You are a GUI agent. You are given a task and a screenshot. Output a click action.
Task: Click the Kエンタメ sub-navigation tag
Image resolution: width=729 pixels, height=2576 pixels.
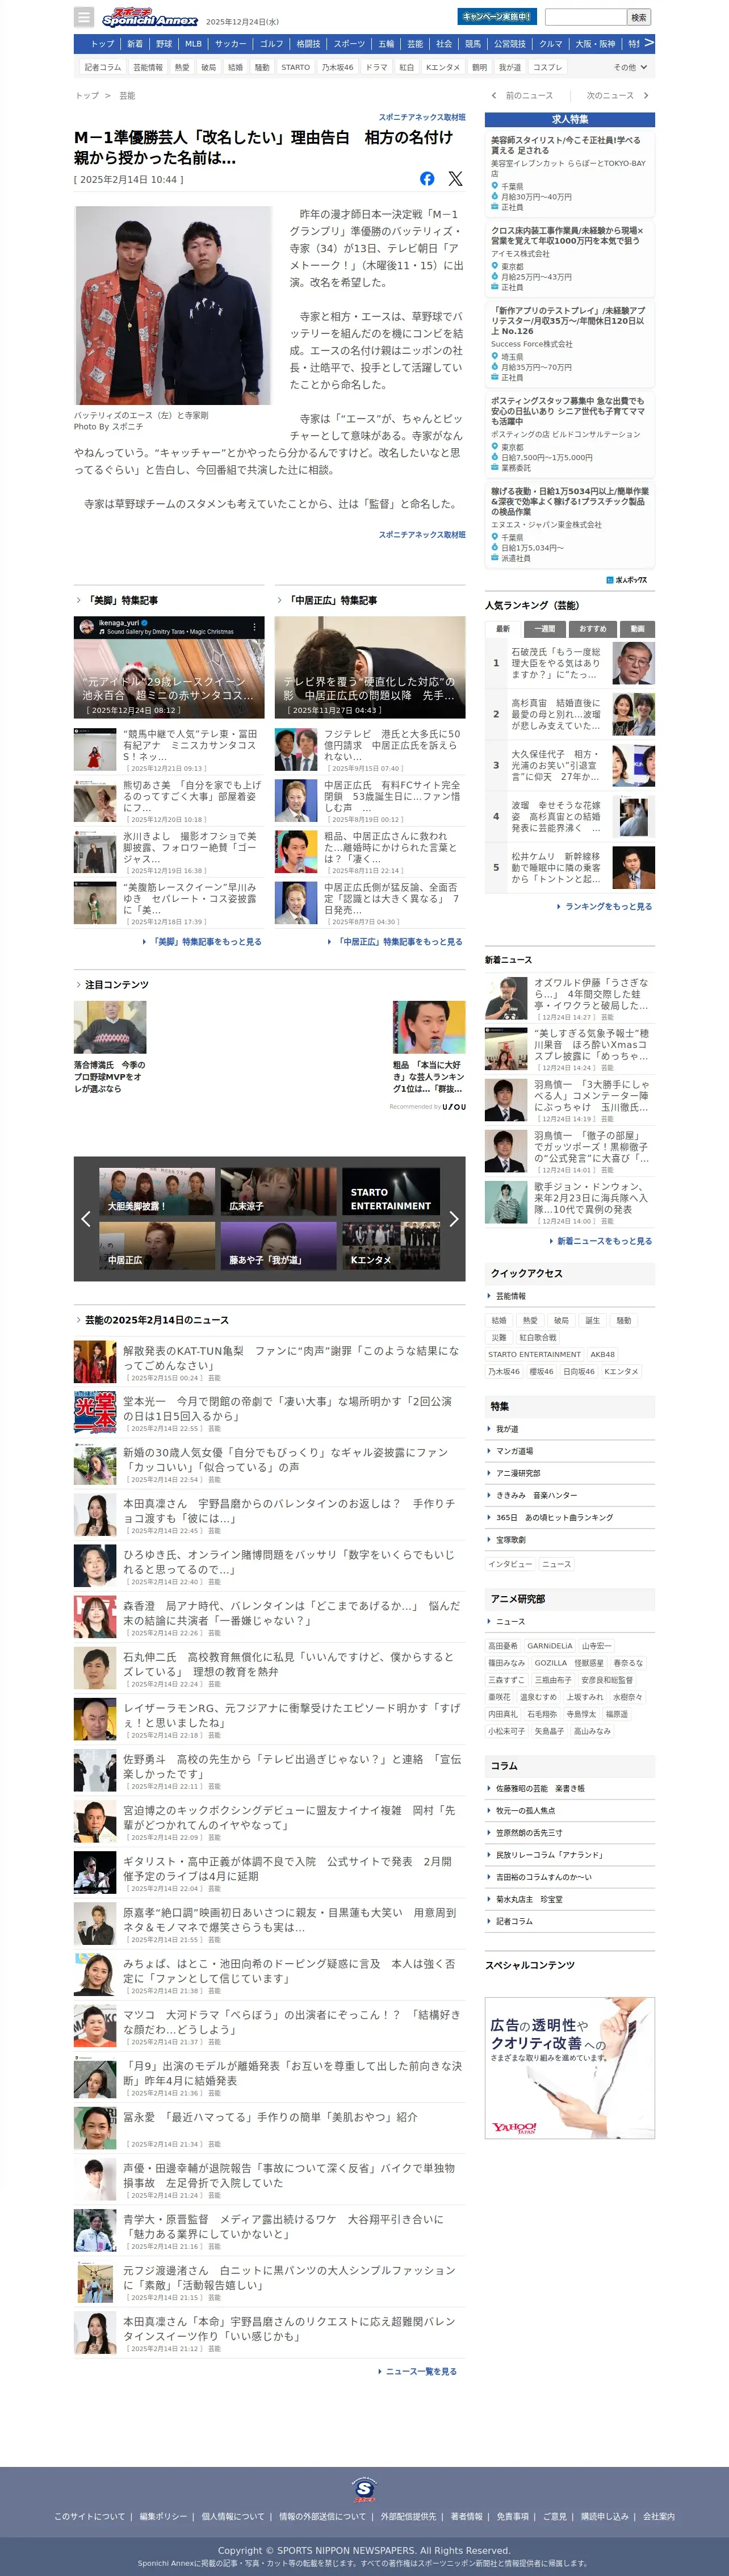point(443,67)
